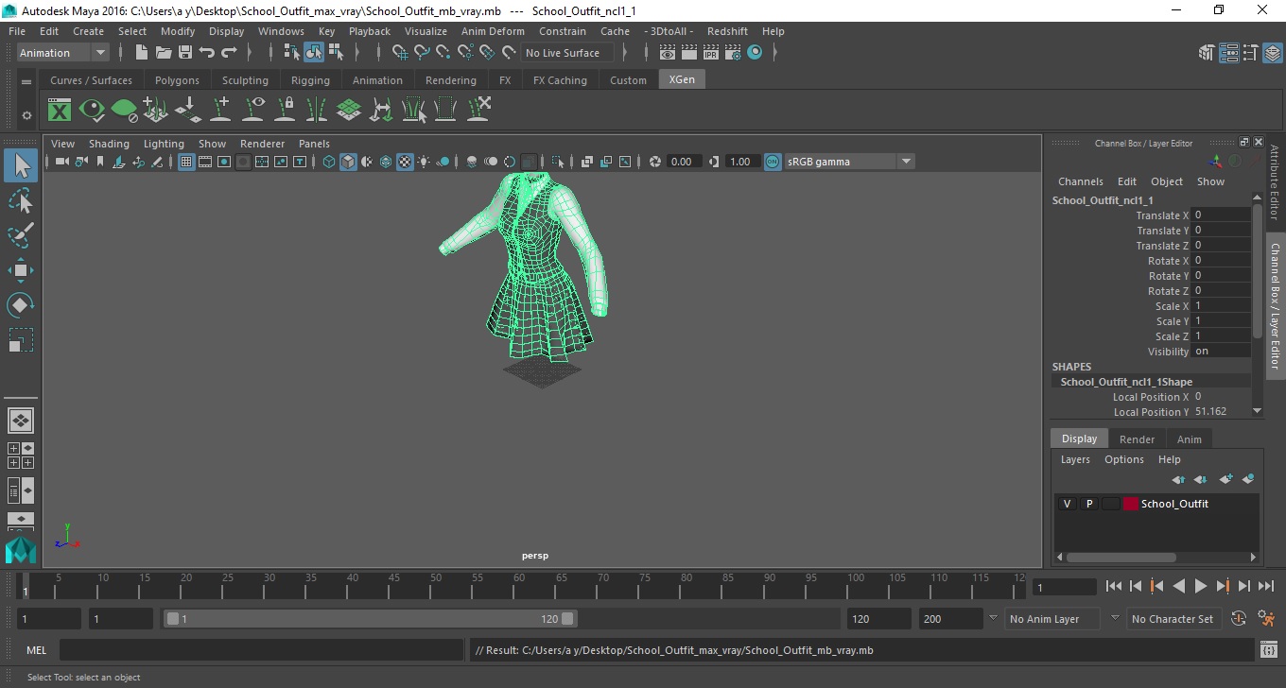Toggle color management ON button
Image resolution: width=1286 pixels, height=688 pixels.
773,162
